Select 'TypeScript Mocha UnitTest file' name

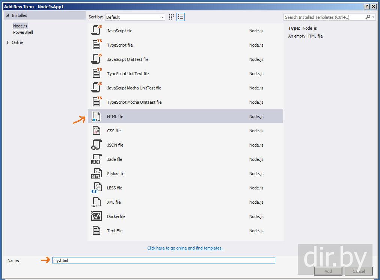tap(134, 102)
